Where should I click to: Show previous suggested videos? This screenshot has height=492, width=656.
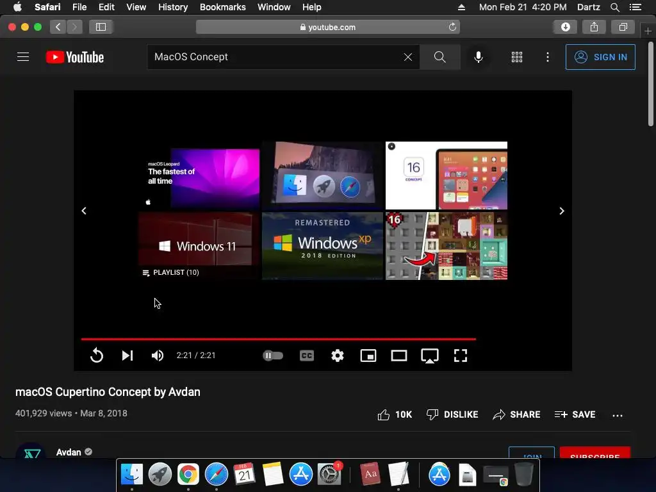coord(84,211)
